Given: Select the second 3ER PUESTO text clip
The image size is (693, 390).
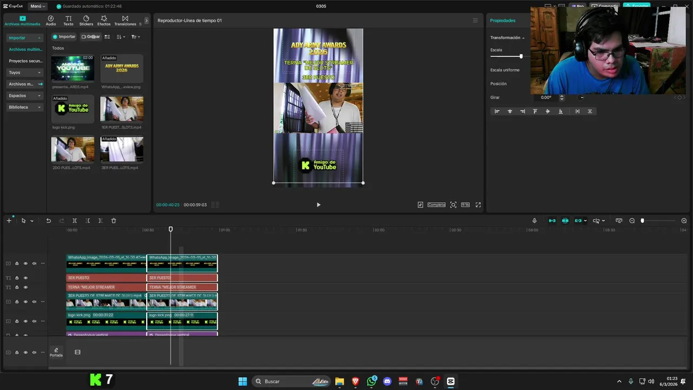Looking at the screenshot, I should coord(182,278).
